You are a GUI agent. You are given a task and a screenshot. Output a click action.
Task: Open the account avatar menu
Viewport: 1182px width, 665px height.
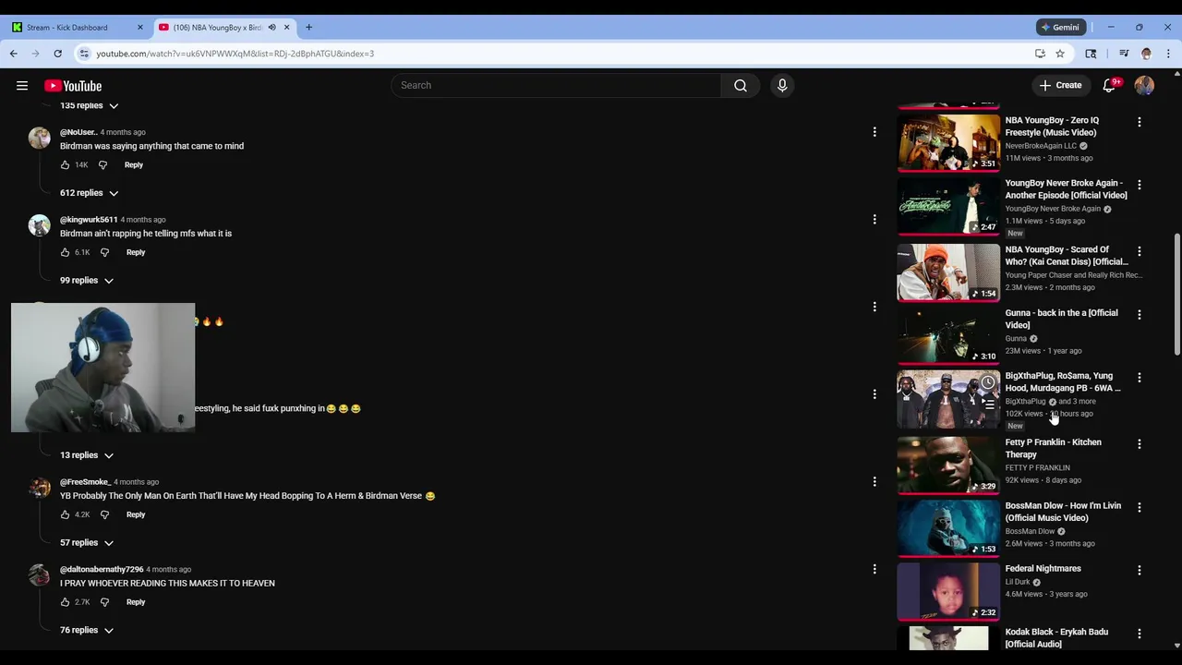point(1144,86)
